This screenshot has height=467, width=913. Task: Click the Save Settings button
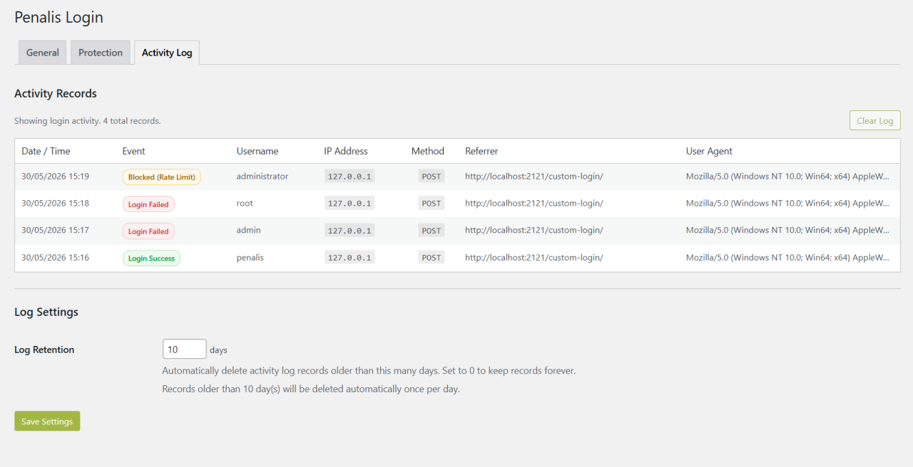(47, 421)
